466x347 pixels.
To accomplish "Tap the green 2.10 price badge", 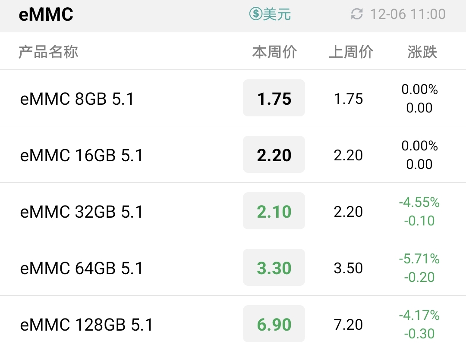I will 274,211.
